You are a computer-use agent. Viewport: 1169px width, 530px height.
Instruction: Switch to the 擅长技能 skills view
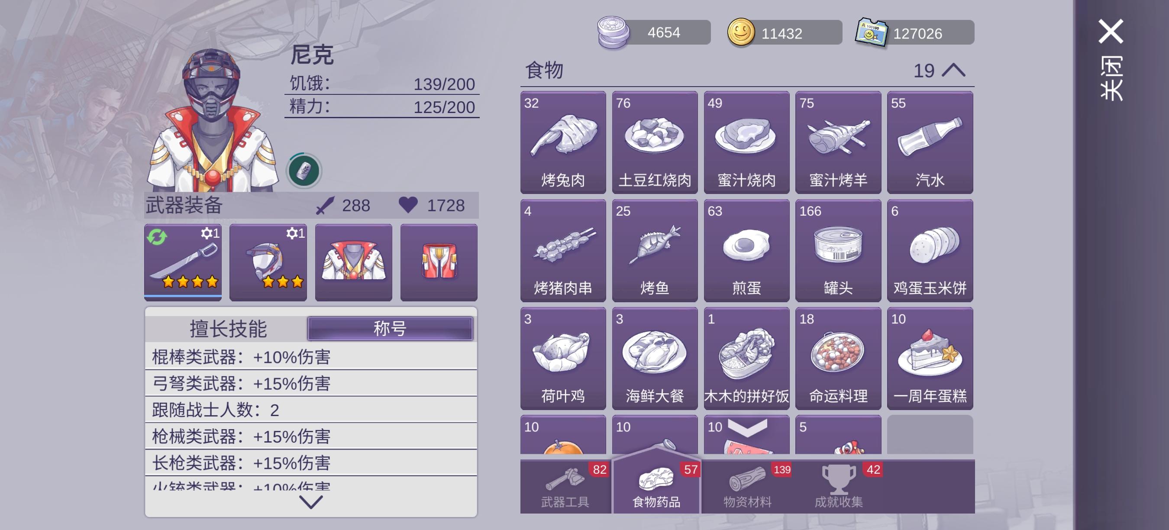tap(227, 329)
